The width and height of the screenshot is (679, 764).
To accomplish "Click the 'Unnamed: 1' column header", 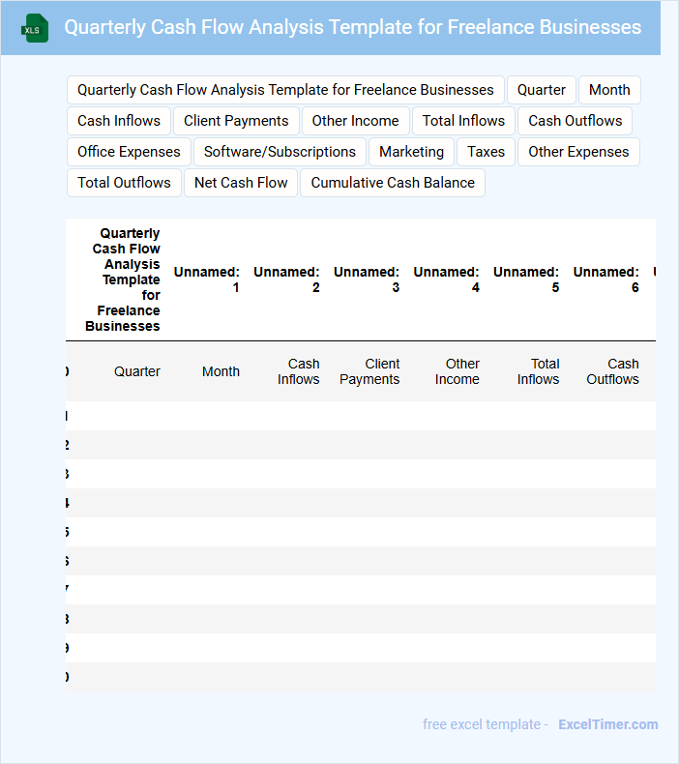I will click(207, 279).
